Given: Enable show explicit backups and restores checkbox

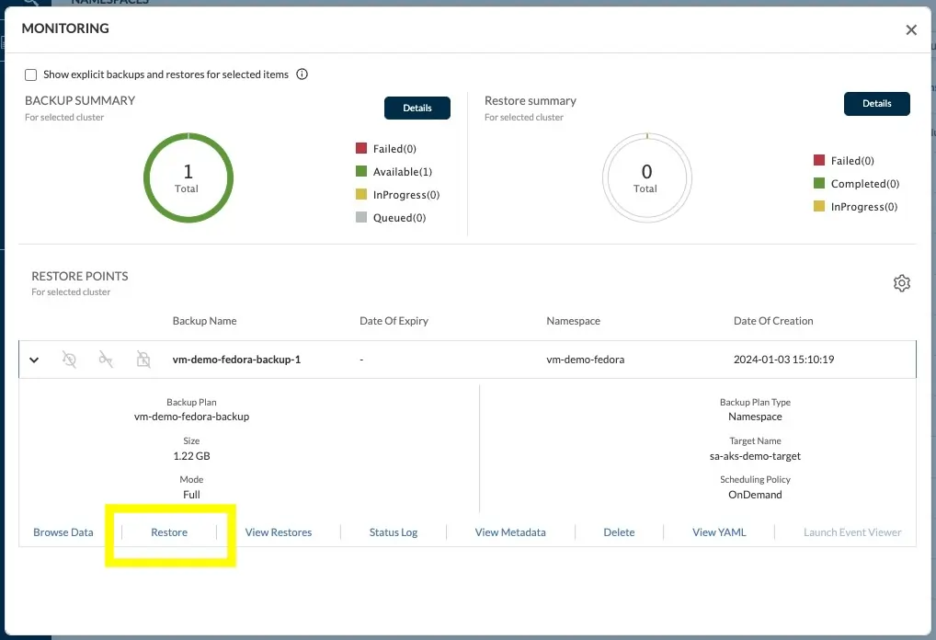Looking at the screenshot, I should [31, 74].
